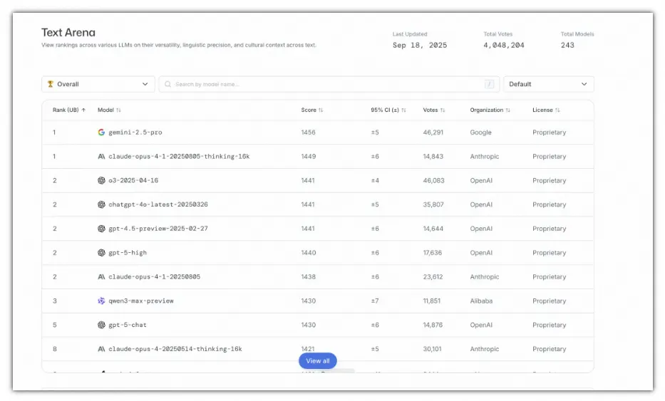Screen dimensions: 665x401
Task: Open the chatgpt-4o-latest-20250326 model name
Action: (x=158, y=204)
